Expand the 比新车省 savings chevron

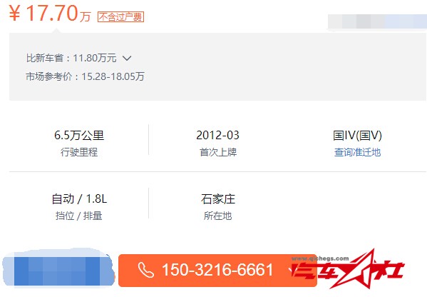click(127, 58)
